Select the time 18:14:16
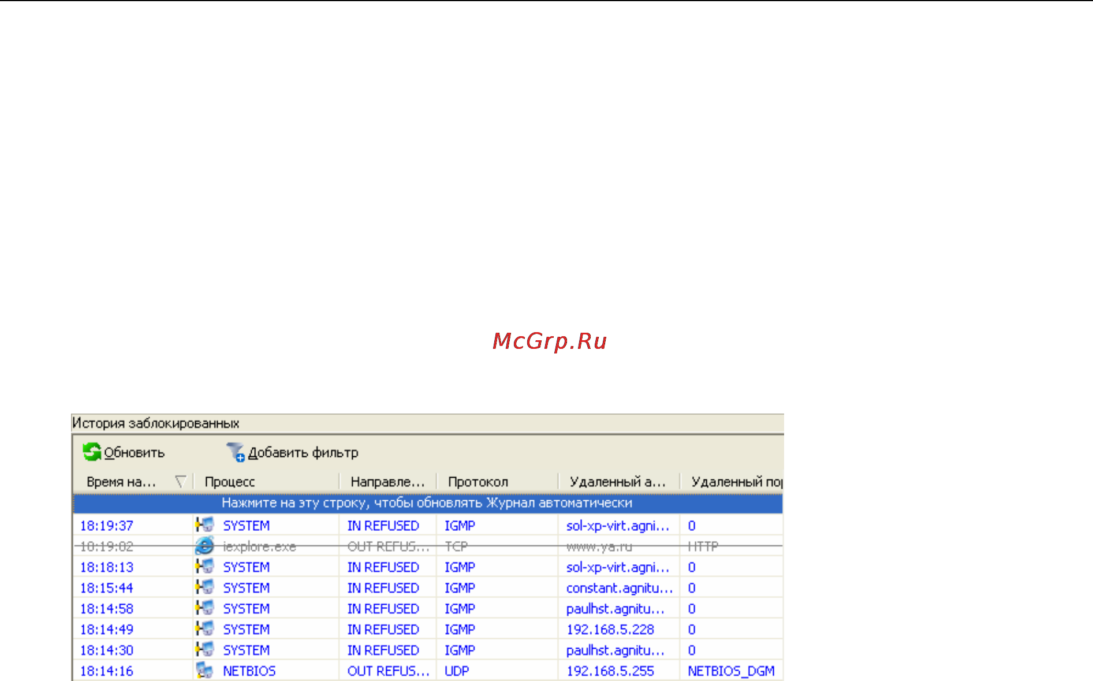 (107, 671)
